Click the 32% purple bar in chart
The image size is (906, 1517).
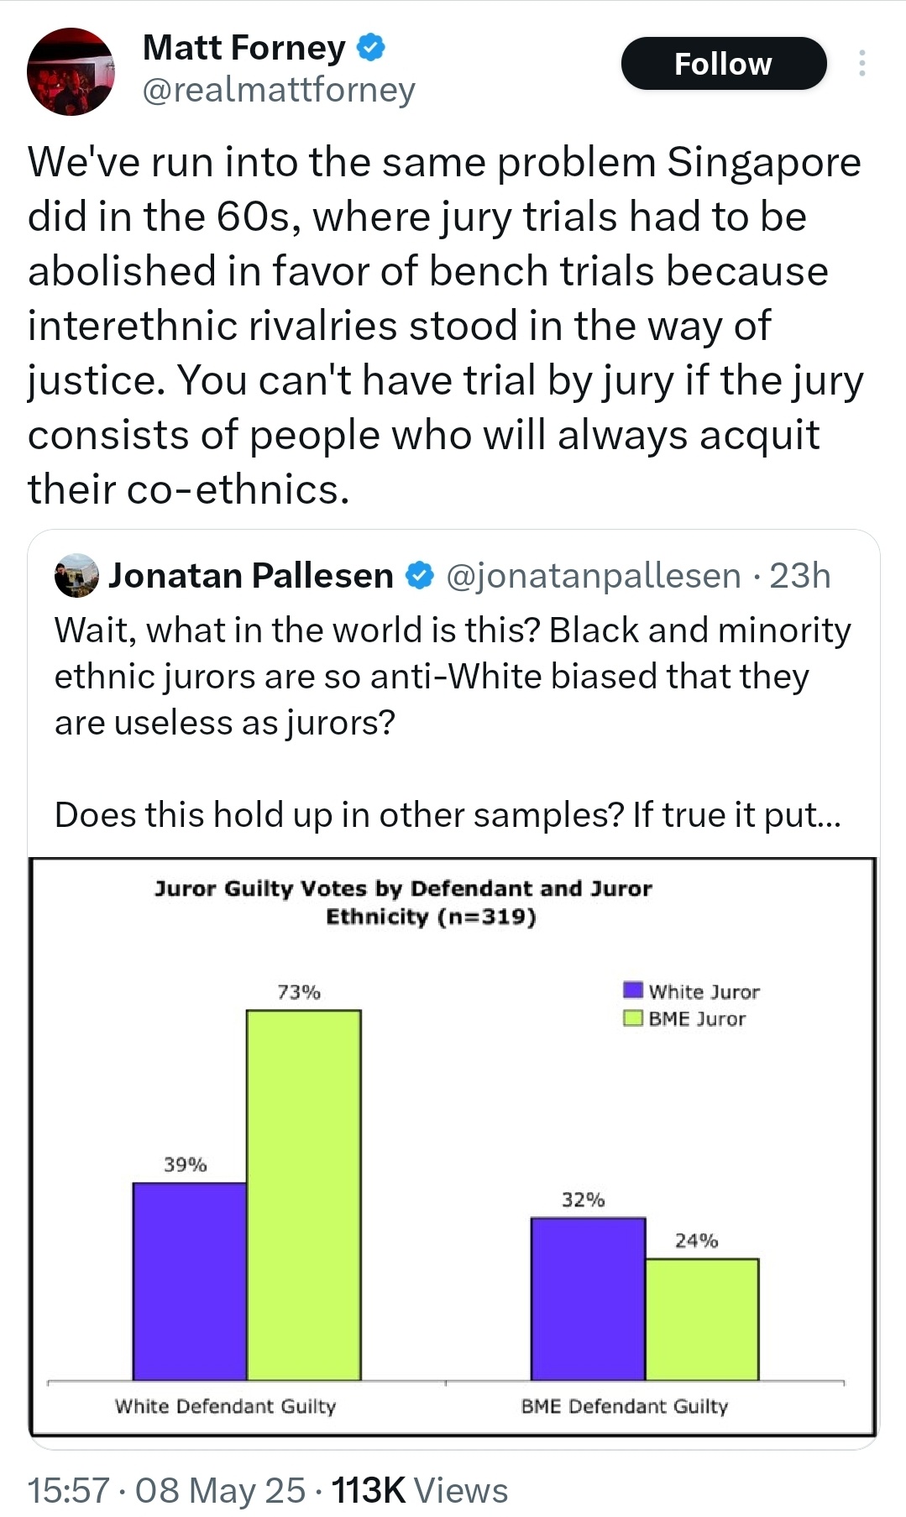(589, 1299)
